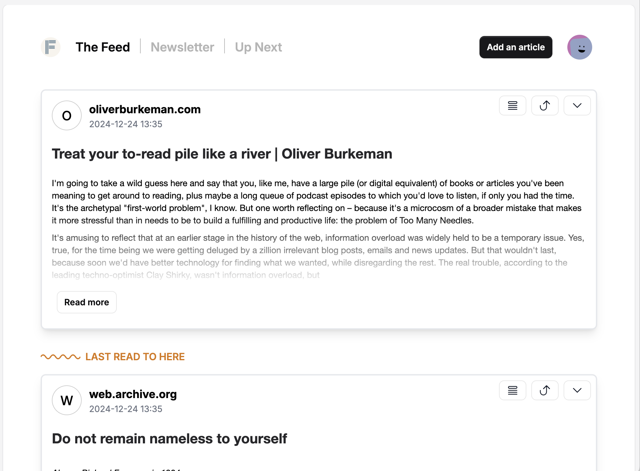
Task: Click the 'O' avatar circle for oliverburkeman.com
Action: point(67,115)
